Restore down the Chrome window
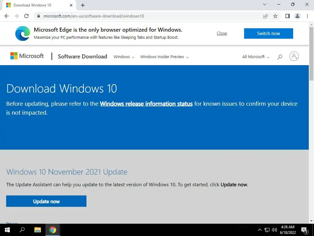Viewport: 314px width, 236px height. pyautogui.click(x=293, y=4)
